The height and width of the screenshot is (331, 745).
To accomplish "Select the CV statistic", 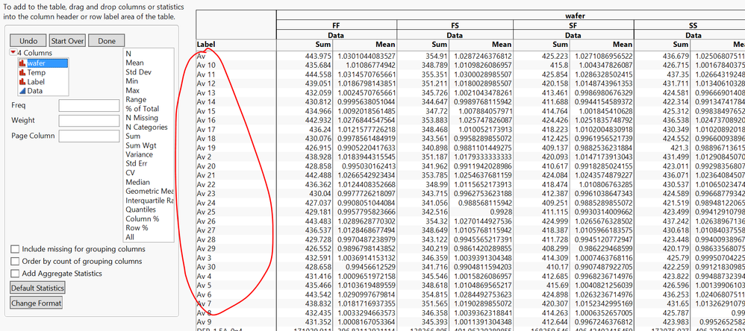I will point(130,173).
